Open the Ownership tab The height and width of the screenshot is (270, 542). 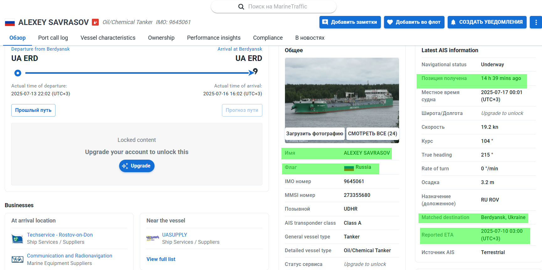click(x=161, y=38)
